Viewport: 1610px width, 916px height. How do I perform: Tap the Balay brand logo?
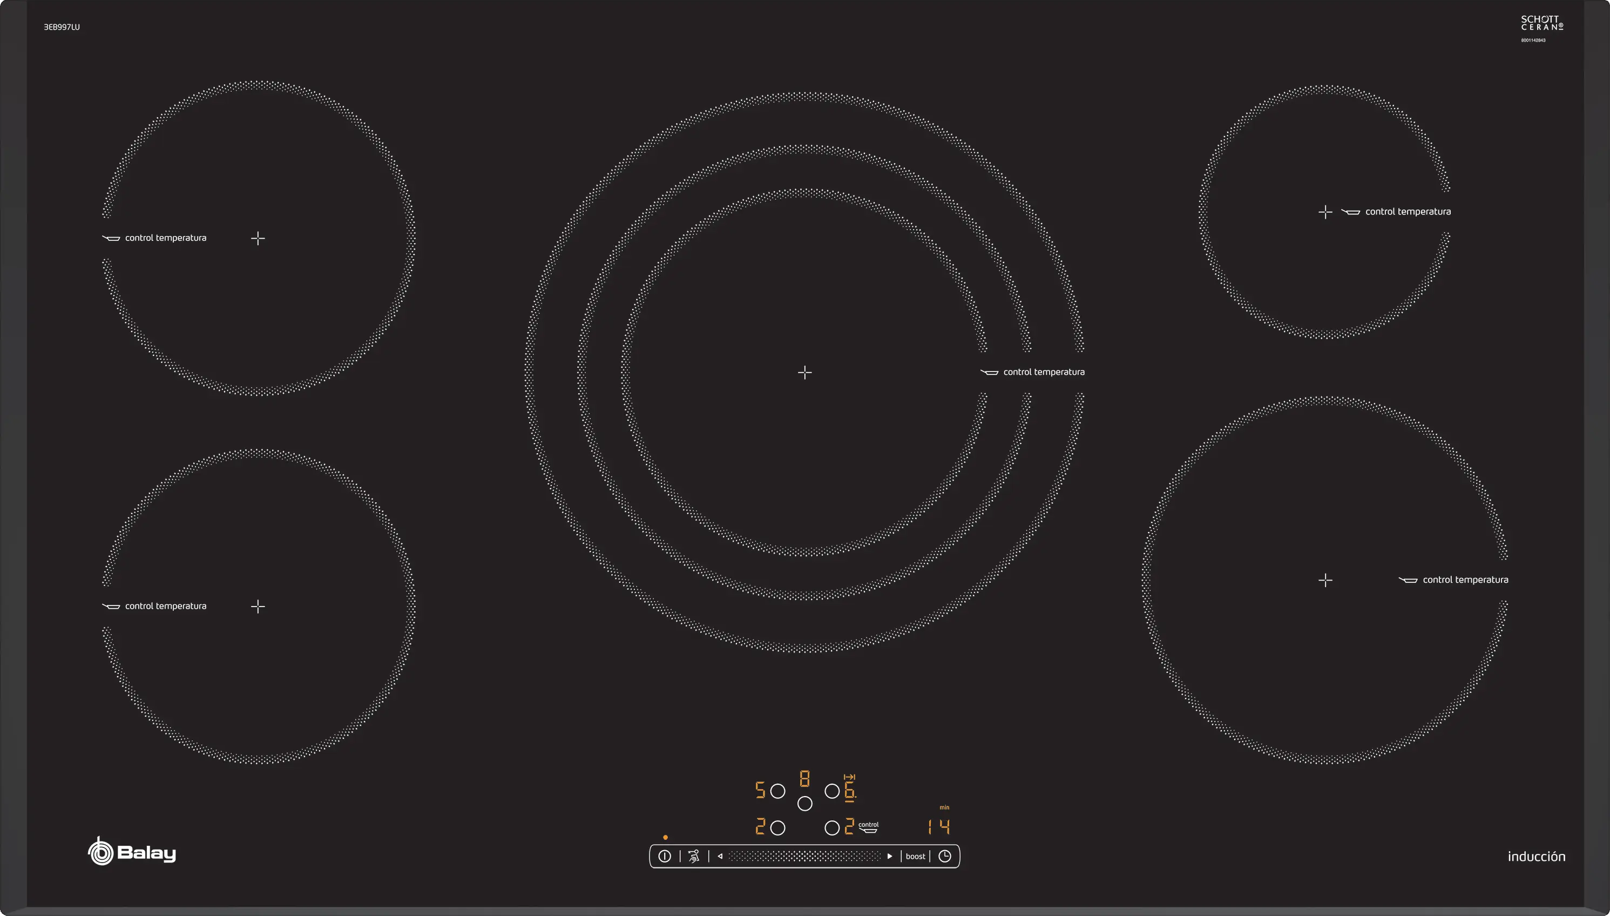pyautogui.click(x=132, y=852)
